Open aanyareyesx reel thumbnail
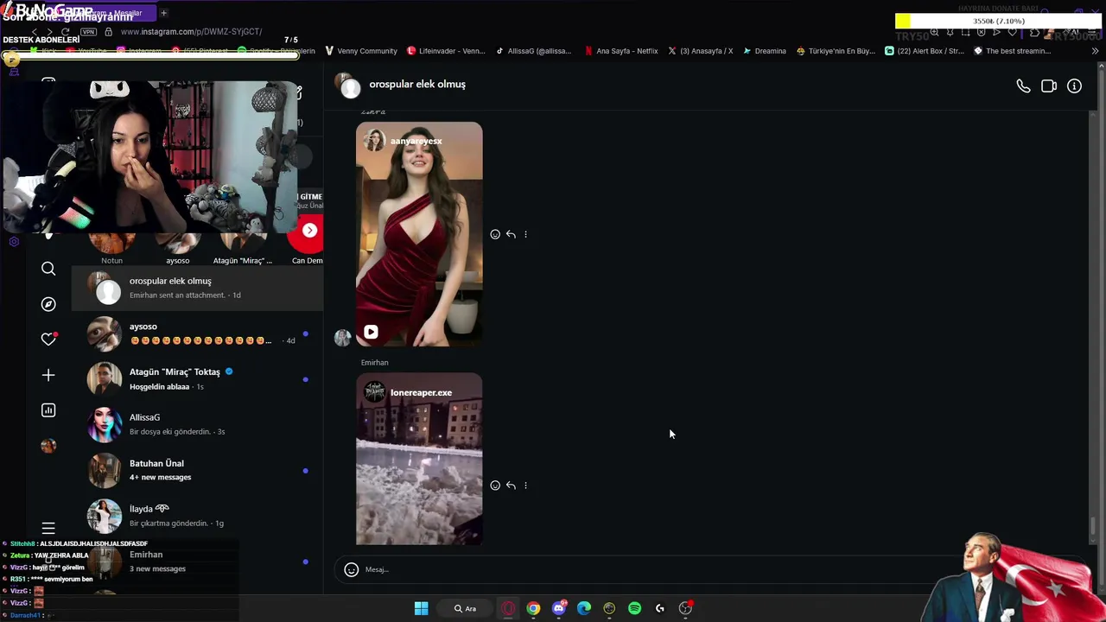Screen dimensions: 1106x622 tap(419, 234)
